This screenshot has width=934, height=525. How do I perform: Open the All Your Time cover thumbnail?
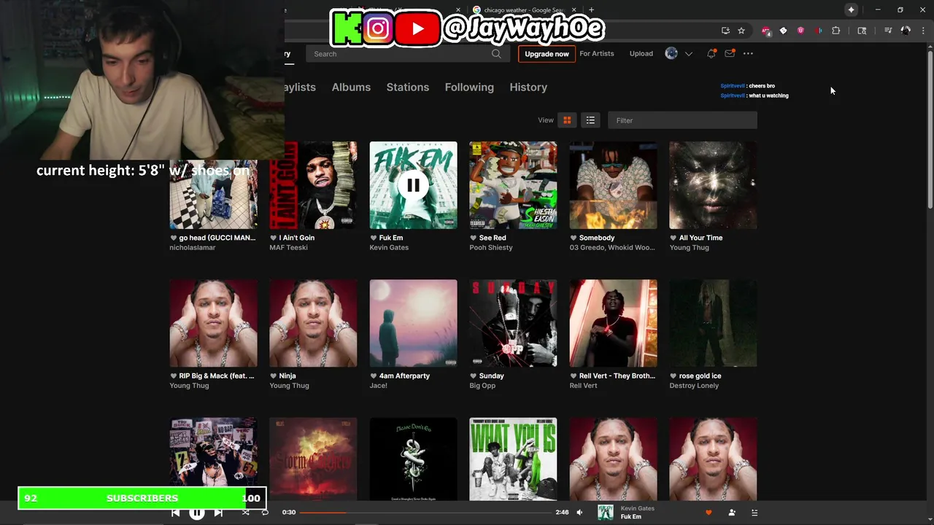[713, 185]
